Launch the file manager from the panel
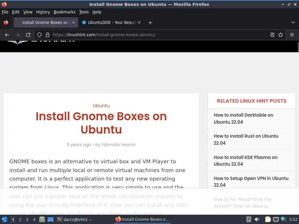Image resolution: width=299 pixels, height=224 pixels. click(x=42, y=220)
